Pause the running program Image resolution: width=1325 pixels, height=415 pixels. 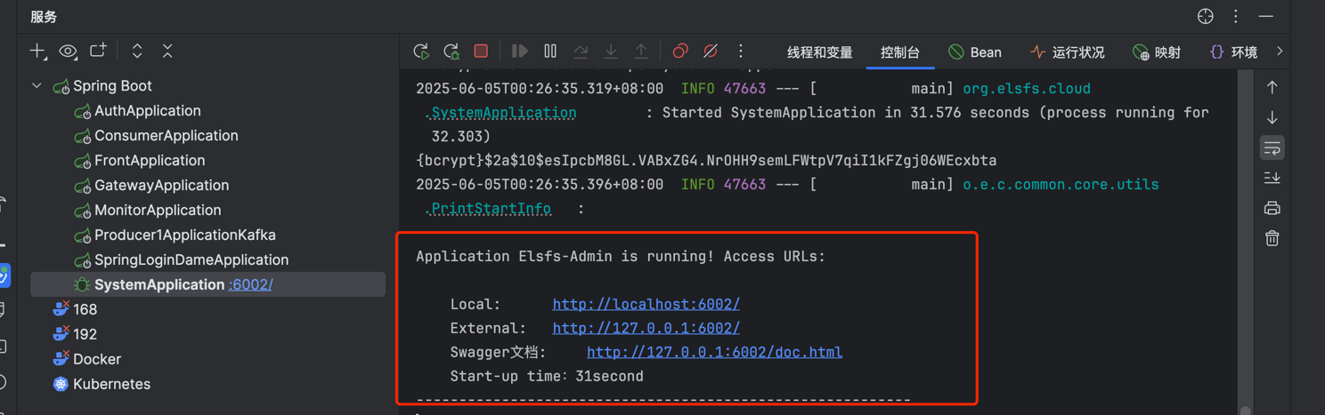550,52
